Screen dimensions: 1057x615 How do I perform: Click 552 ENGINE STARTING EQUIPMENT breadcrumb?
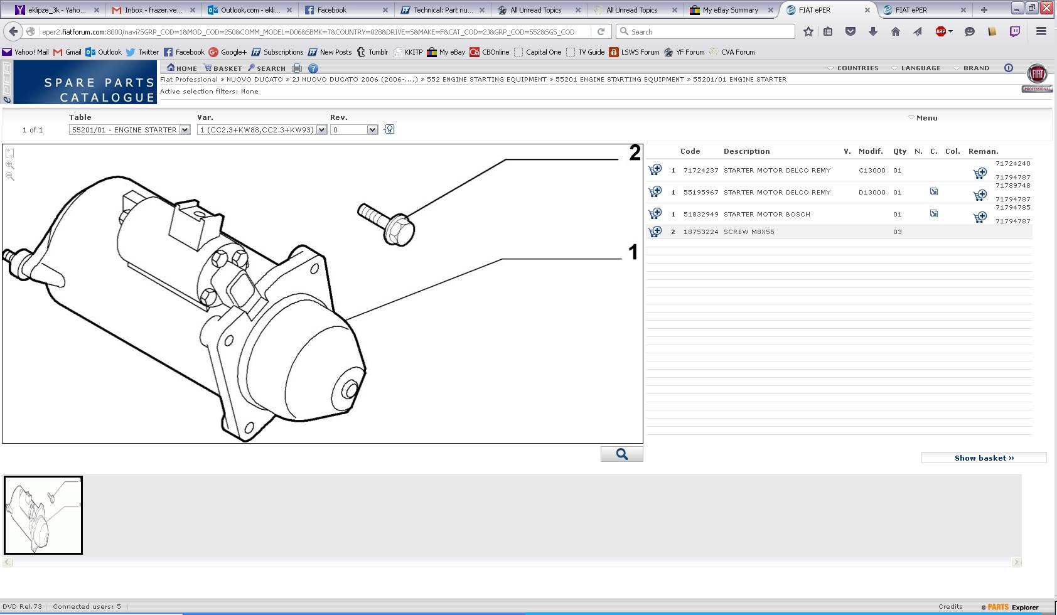(x=486, y=79)
